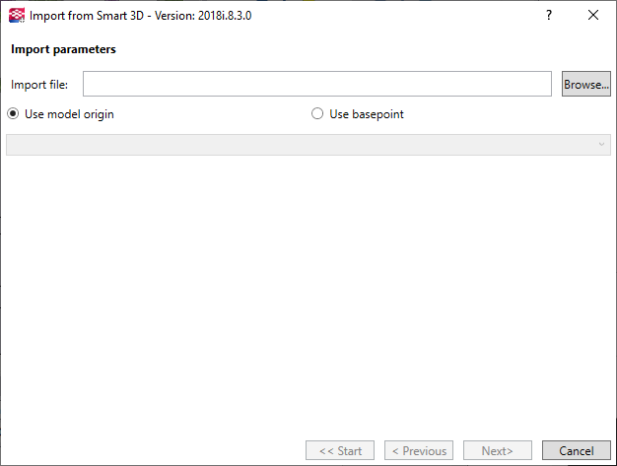The height and width of the screenshot is (466, 617).
Task: Go back with the < Previous button
Action: (x=419, y=450)
